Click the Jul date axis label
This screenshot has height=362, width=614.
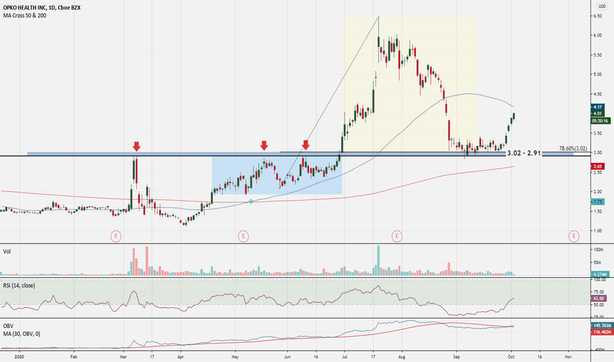click(345, 357)
